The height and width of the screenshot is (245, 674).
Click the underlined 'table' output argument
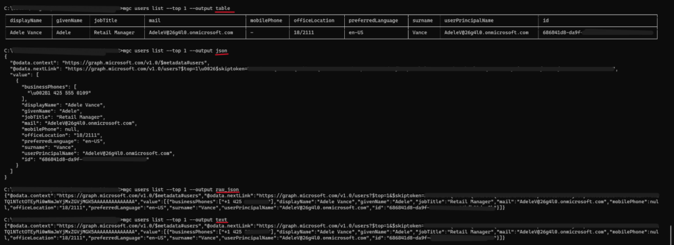(x=222, y=8)
